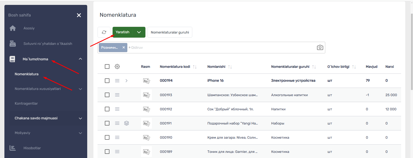The height and width of the screenshot is (158, 413).
Task: Open row menu for item 000190
Action: point(117,137)
